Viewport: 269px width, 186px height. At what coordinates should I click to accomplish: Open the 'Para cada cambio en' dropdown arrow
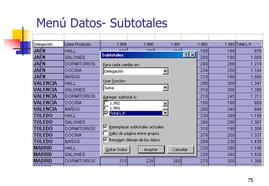tap(165, 71)
